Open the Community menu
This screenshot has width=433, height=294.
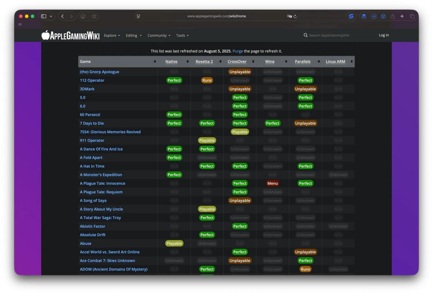pos(159,36)
